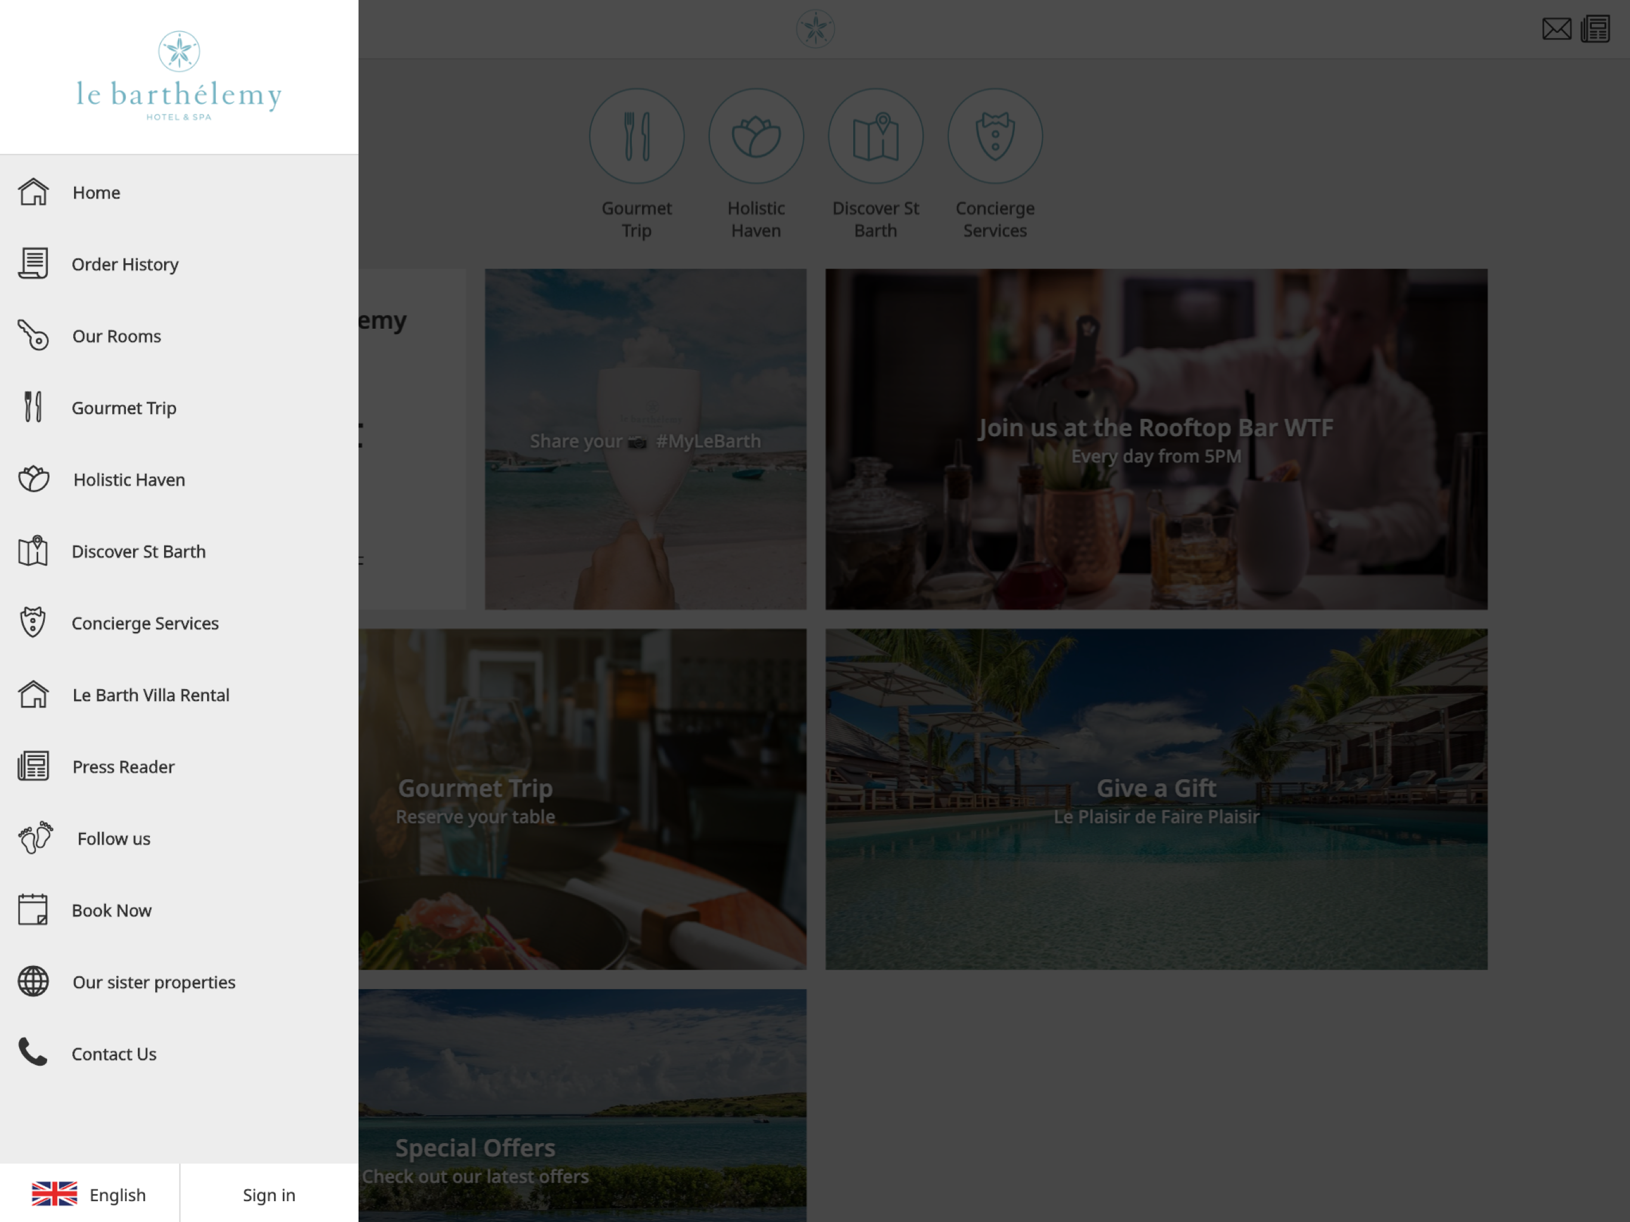Go to Gourmet Trip in the side menu
This screenshot has width=1630, height=1222.
click(179, 407)
